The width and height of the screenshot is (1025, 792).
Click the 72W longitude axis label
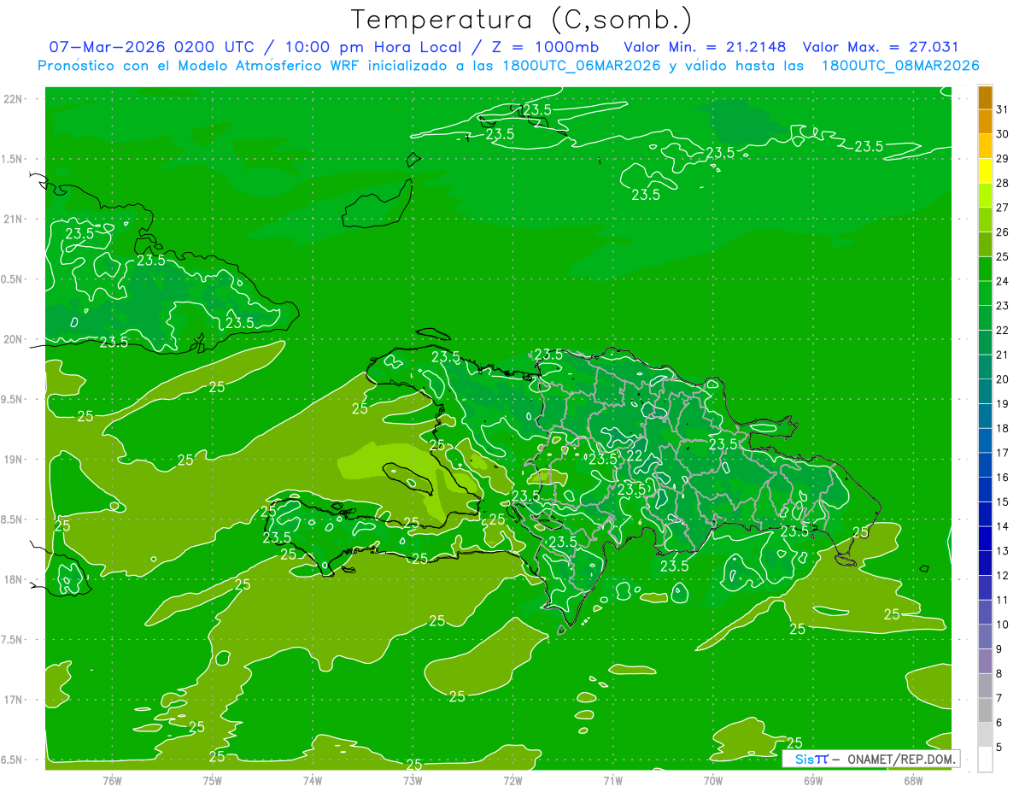512,780
